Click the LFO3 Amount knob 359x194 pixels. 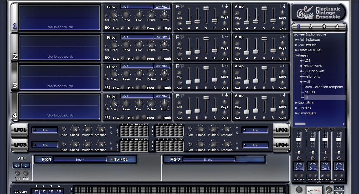point(100,144)
